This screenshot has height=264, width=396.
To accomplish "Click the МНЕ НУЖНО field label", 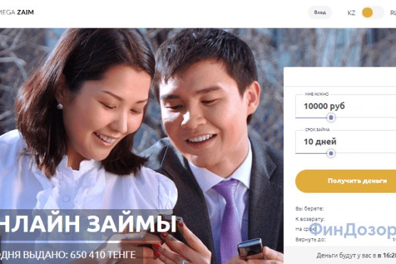I will (317, 94).
